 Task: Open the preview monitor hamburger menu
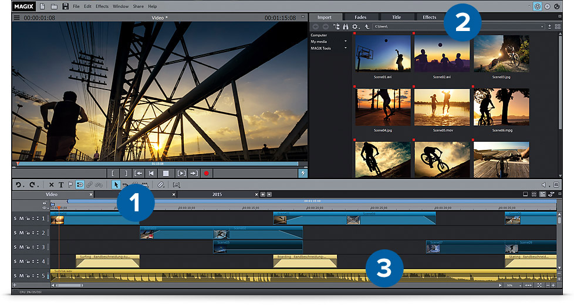point(16,18)
